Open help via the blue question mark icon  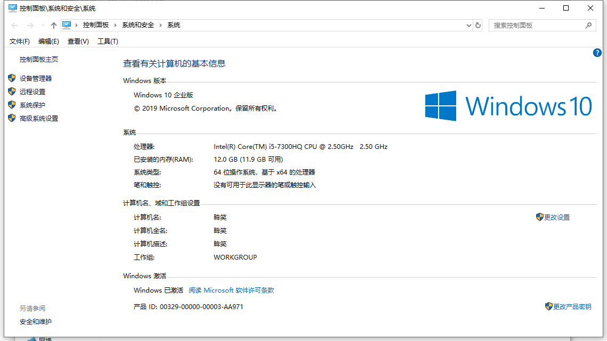[x=597, y=53]
